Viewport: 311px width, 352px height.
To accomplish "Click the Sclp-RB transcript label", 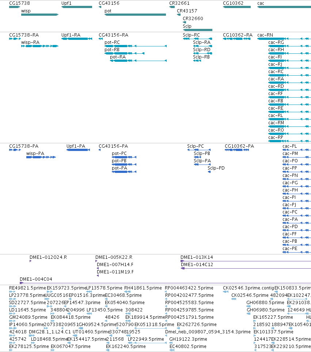I will (201, 57).
